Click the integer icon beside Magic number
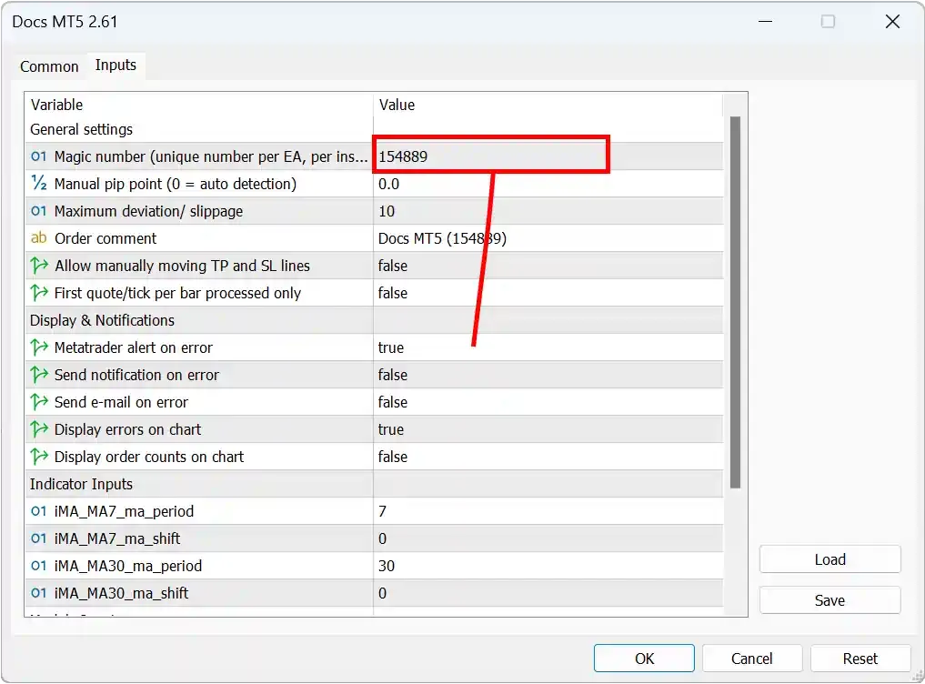 tap(38, 156)
